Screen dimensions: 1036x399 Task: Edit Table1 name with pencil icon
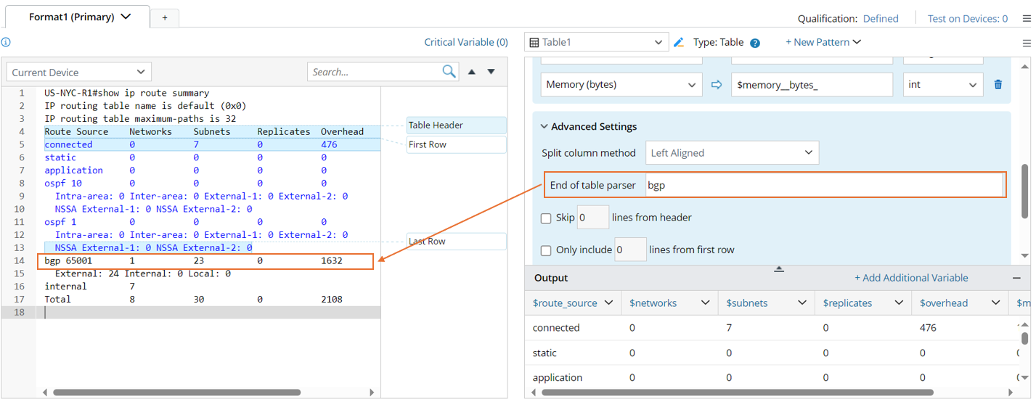click(679, 42)
